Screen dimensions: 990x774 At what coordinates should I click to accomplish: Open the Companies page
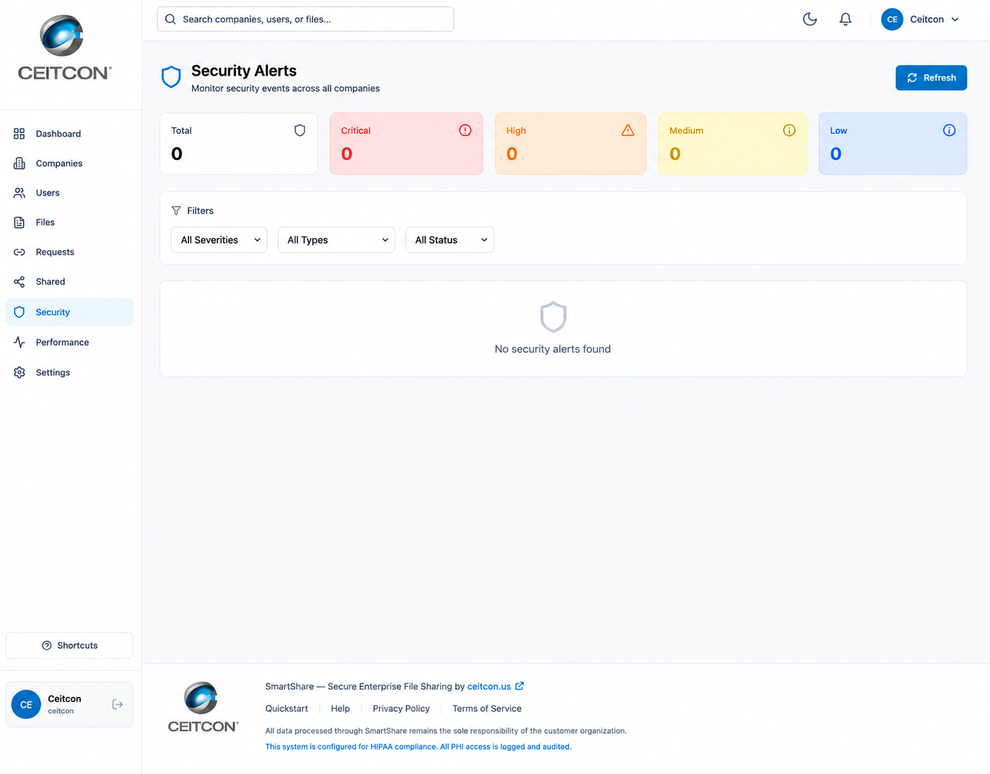coord(69,163)
